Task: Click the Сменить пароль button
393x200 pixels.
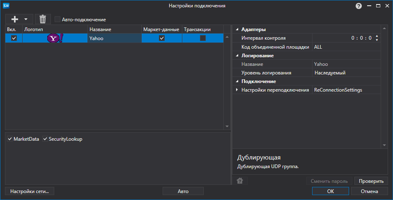Action: point(329,181)
